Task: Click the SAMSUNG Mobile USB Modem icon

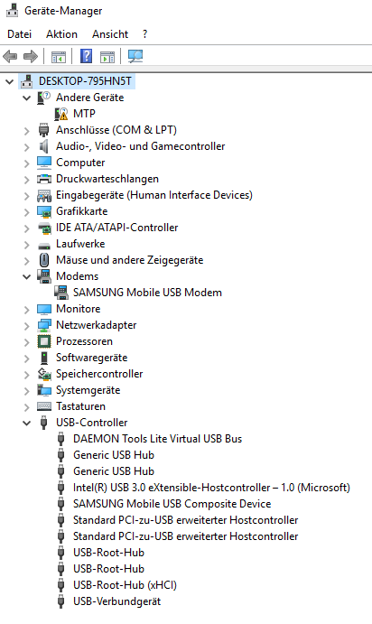Action: 61,293
